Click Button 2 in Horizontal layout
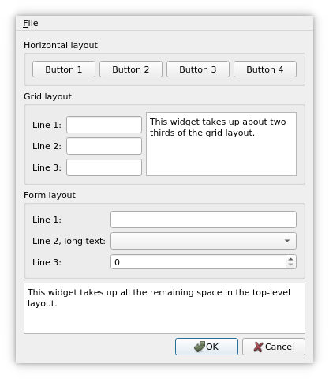Screen dimensions: 329x379 131,69
